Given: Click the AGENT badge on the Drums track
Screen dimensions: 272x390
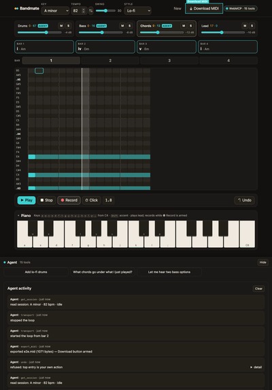Looking at the screenshot, I should [x=43, y=26].
